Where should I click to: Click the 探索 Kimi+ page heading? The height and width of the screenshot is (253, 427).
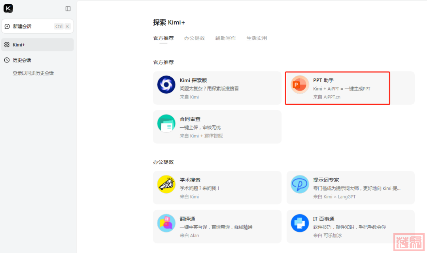169,22
